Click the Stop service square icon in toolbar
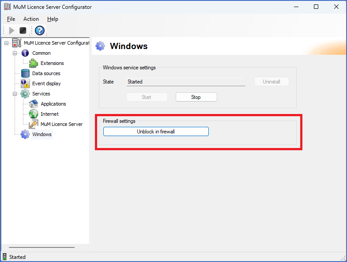 [23, 30]
